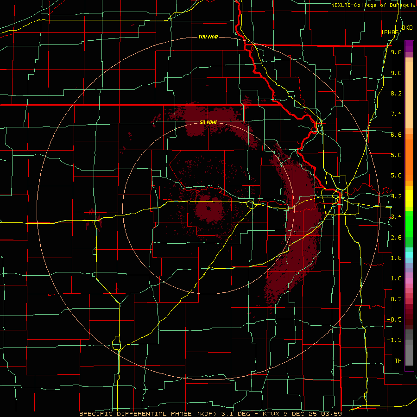Select the 5.8 scale value
Screen dimensions: 417x417
coord(396,155)
